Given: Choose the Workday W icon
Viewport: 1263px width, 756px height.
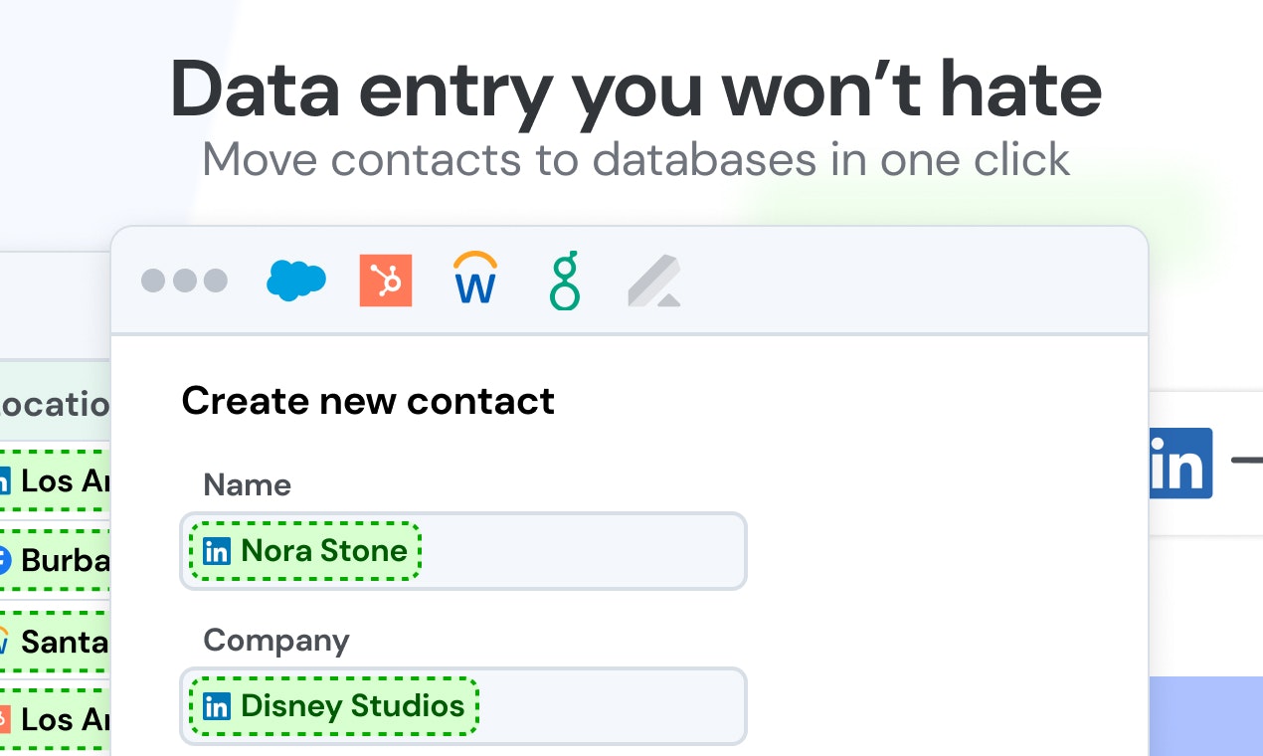Looking at the screenshot, I should [475, 279].
